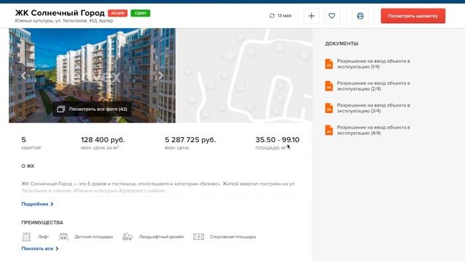Click the Посмотреть шахматку button
Viewport: 465px width, 261px height.
413,16
